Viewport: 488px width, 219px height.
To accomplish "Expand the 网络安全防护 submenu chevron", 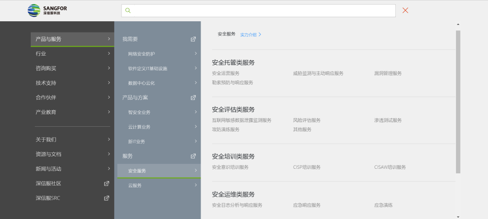I will click(196, 54).
